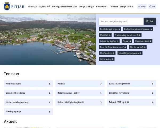
Task: Open the Budsjett og økonomiplanar shortcut
Action: [x=138, y=29]
